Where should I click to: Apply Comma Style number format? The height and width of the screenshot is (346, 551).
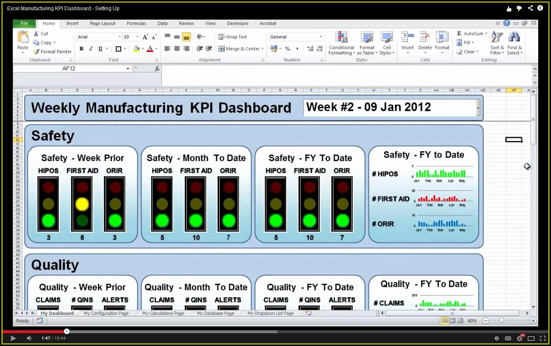(x=297, y=49)
